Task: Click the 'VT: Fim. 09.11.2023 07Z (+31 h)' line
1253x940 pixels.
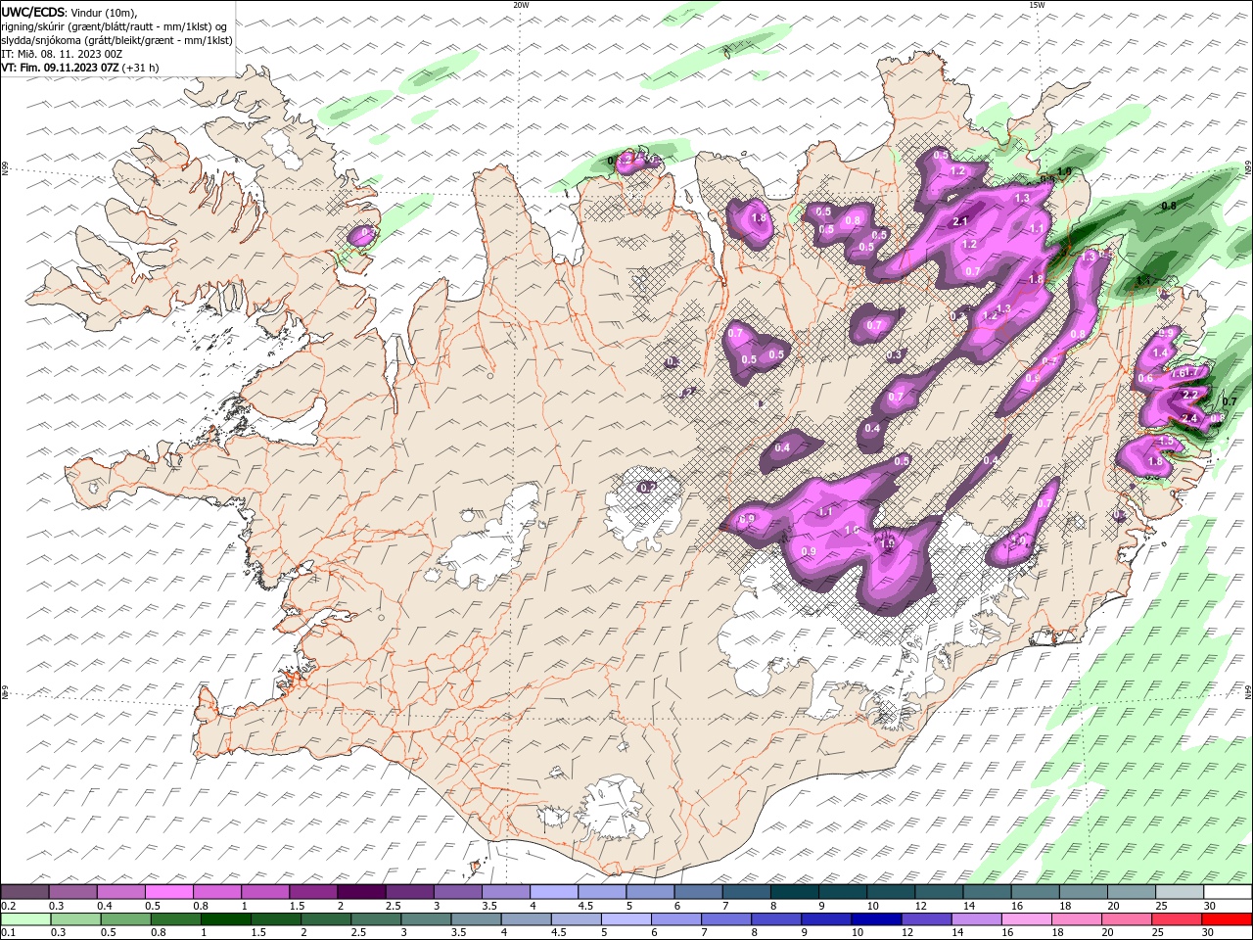Action: [80, 68]
